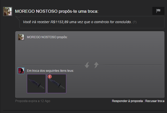Click Responder à proposta link
Image resolution: width=167 pixels, height=113 pixels.
point(127,101)
